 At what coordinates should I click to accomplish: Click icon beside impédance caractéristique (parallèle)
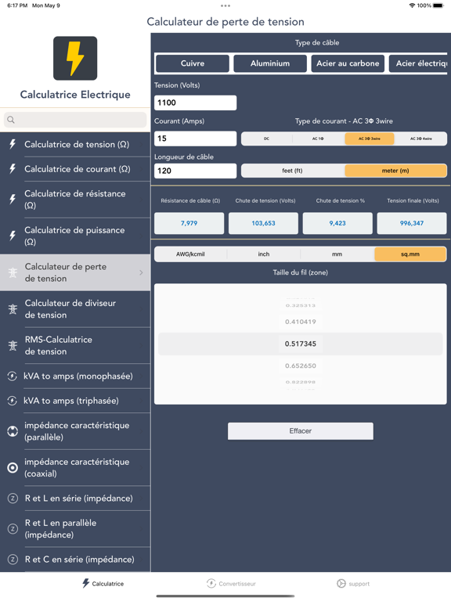click(13, 431)
